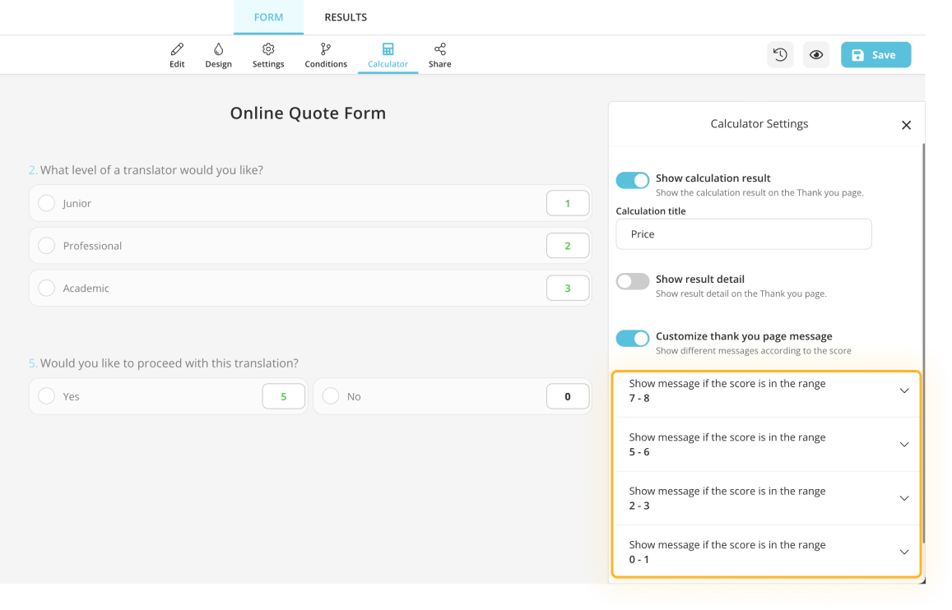Open the Conditions branching tool
The width and height of the screenshot is (952, 610).
(x=326, y=55)
